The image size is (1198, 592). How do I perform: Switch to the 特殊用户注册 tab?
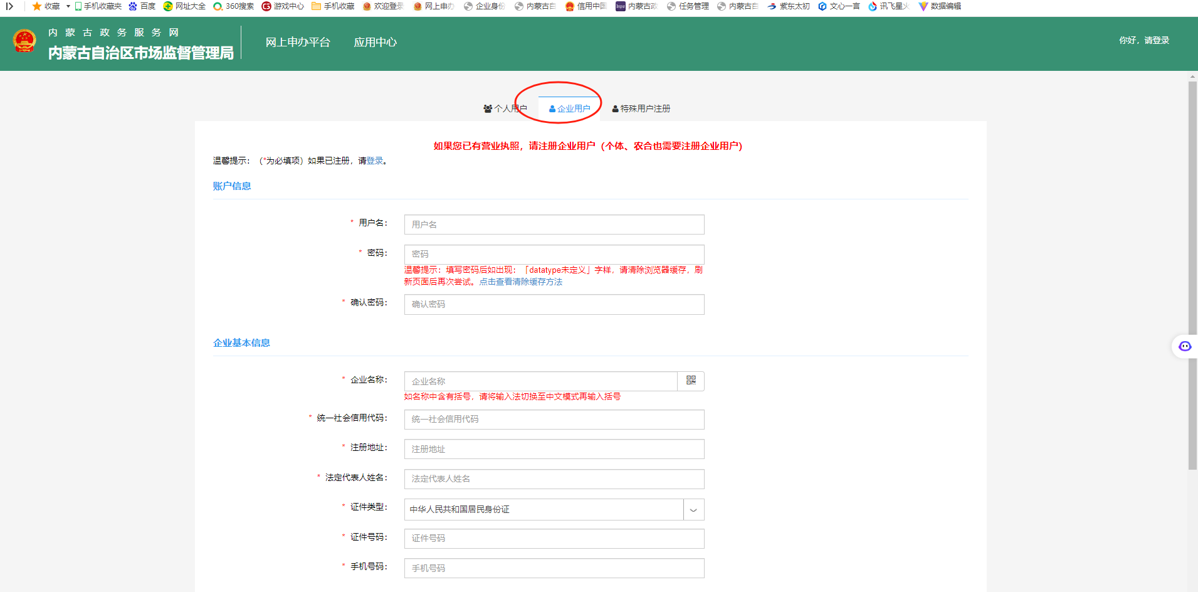[x=641, y=108]
